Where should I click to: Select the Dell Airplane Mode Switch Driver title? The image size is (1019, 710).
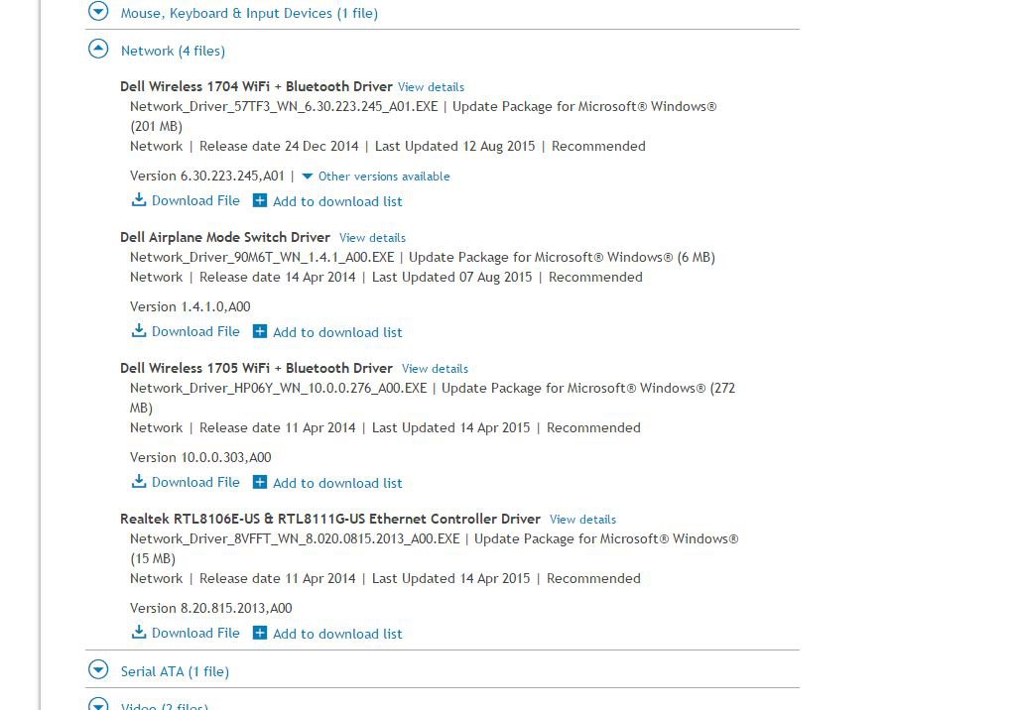(225, 237)
